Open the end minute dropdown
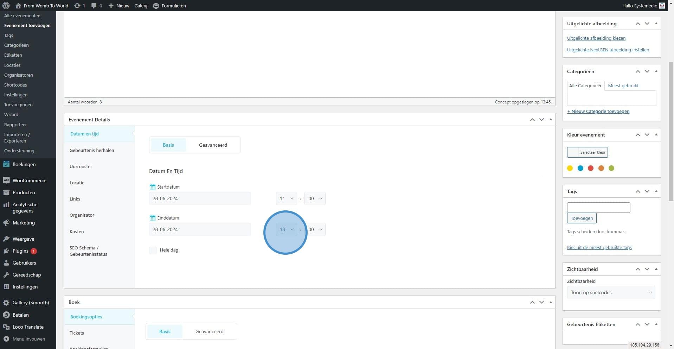 pyautogui.click(x=315, y=229)
